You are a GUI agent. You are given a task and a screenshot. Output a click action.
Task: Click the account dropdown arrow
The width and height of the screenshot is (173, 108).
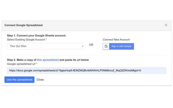pos(82,46)
